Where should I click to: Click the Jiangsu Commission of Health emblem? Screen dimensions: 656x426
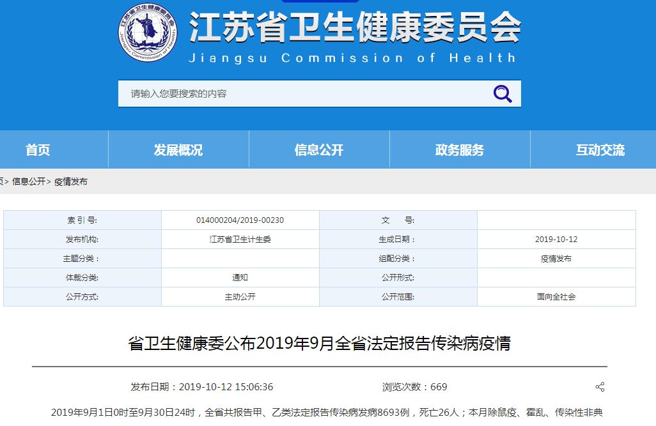coord(147,33)
